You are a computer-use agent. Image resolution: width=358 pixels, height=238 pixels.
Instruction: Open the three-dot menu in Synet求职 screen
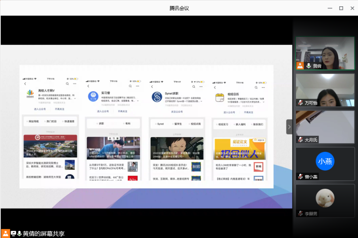201,86
